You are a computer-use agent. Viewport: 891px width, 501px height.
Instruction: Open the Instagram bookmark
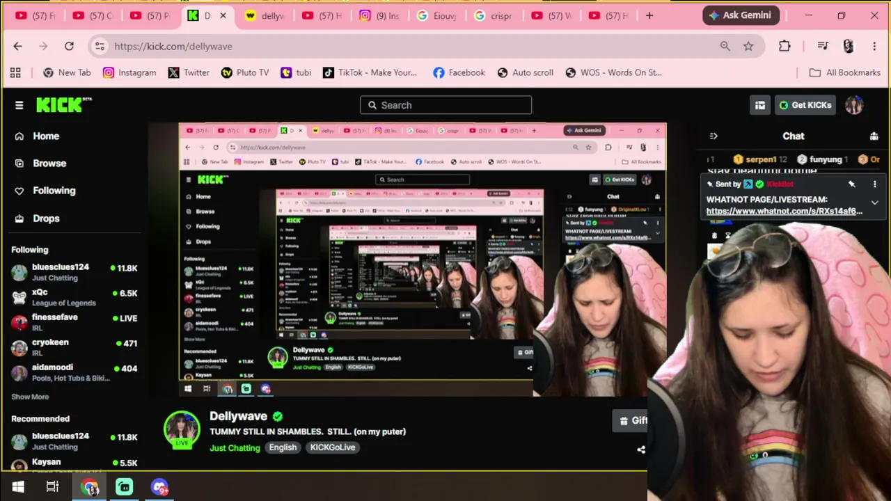(129, 72)
